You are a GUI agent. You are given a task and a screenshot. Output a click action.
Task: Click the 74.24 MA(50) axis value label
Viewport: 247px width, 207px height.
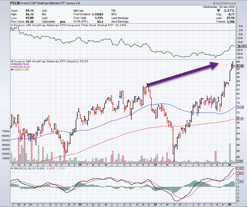(x=239, y=107)
